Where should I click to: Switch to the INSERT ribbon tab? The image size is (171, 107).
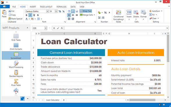click(33, 7)
